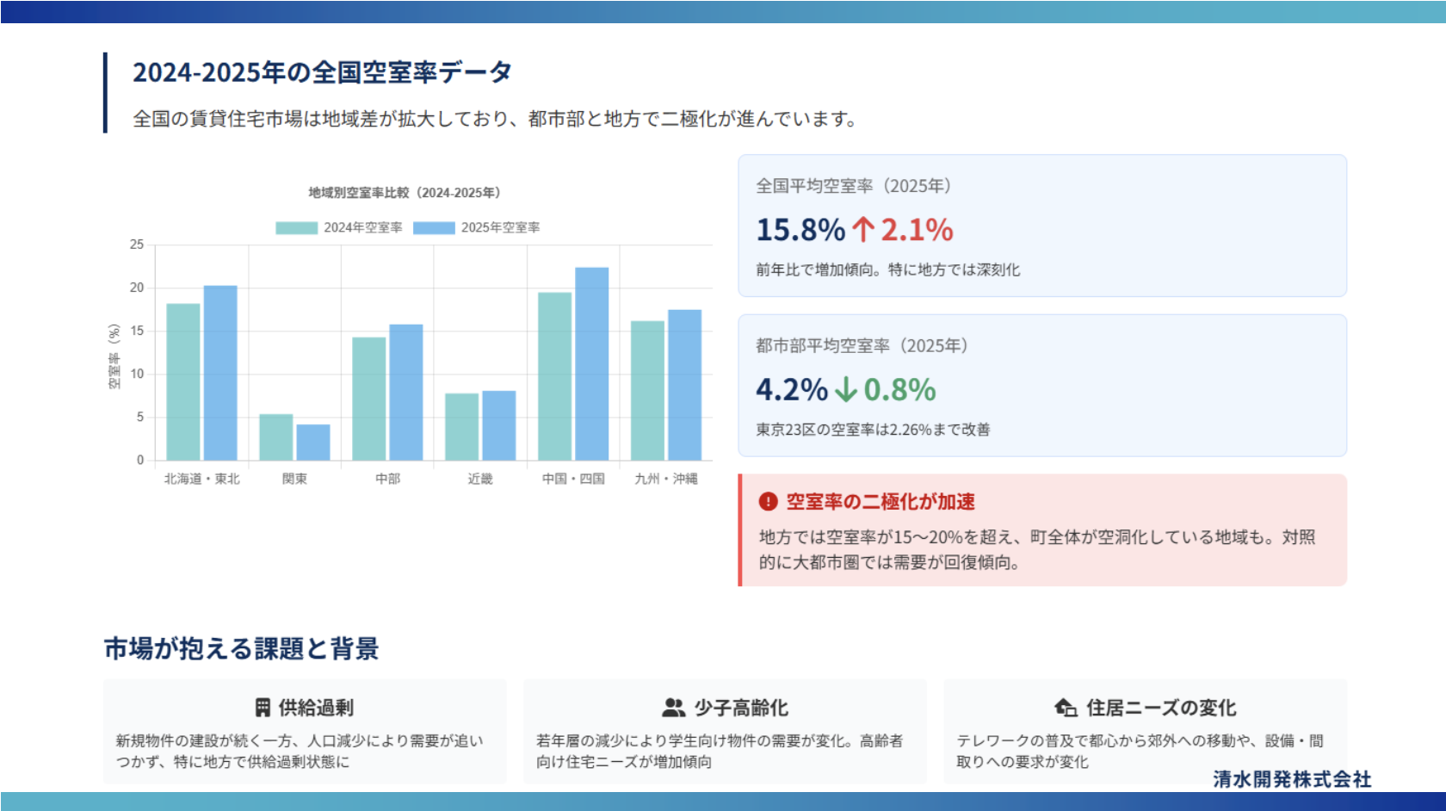This screenshot has height=811, width=1446.
Task: Click the 15.8% value
Action: click(x=800, y=230)
